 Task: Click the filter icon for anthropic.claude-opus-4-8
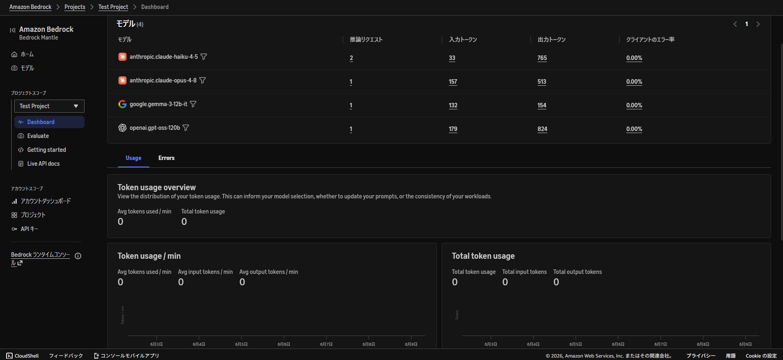pyautogui.click(x=202, y=80)
